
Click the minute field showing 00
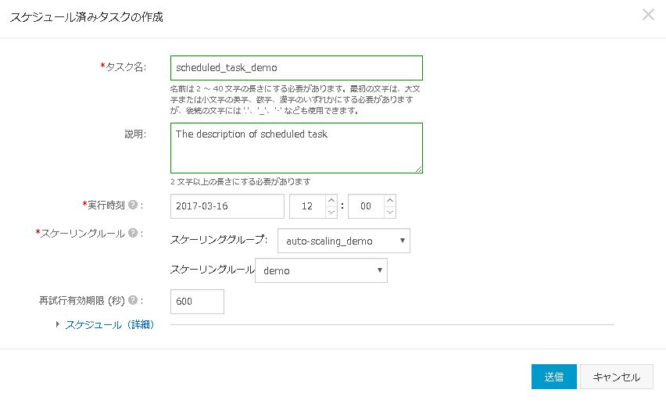coord(366,206)
